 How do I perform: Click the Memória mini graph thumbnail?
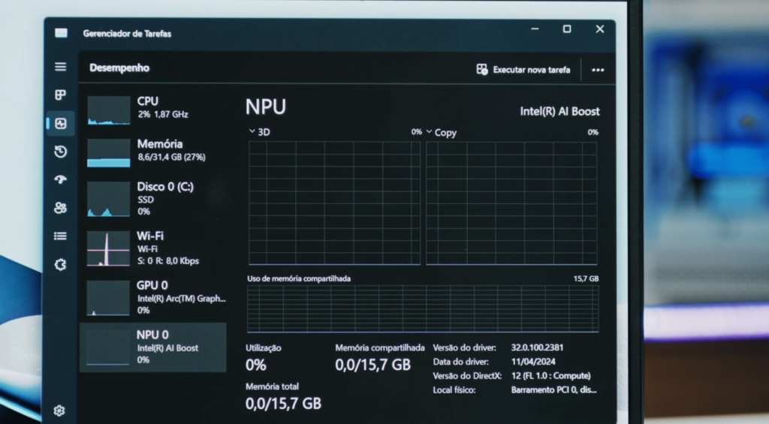click(x=108, y=153)
